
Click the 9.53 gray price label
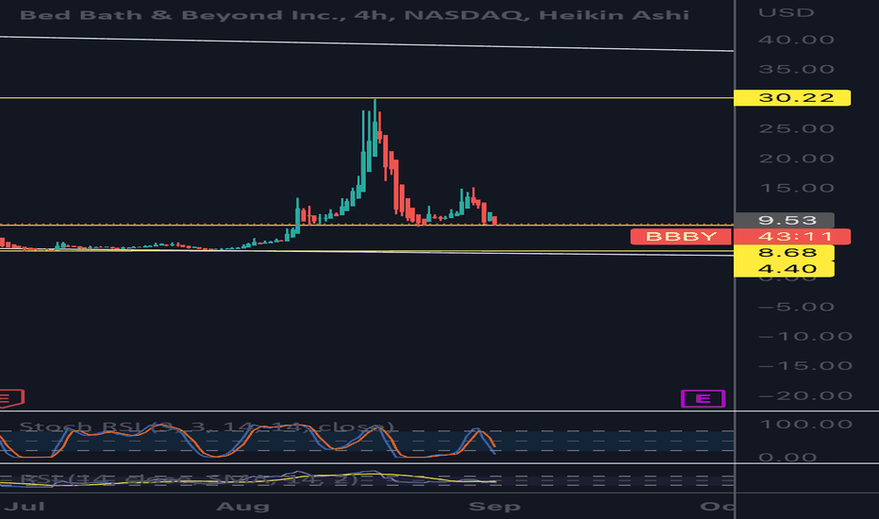click(x=784, y=220)
